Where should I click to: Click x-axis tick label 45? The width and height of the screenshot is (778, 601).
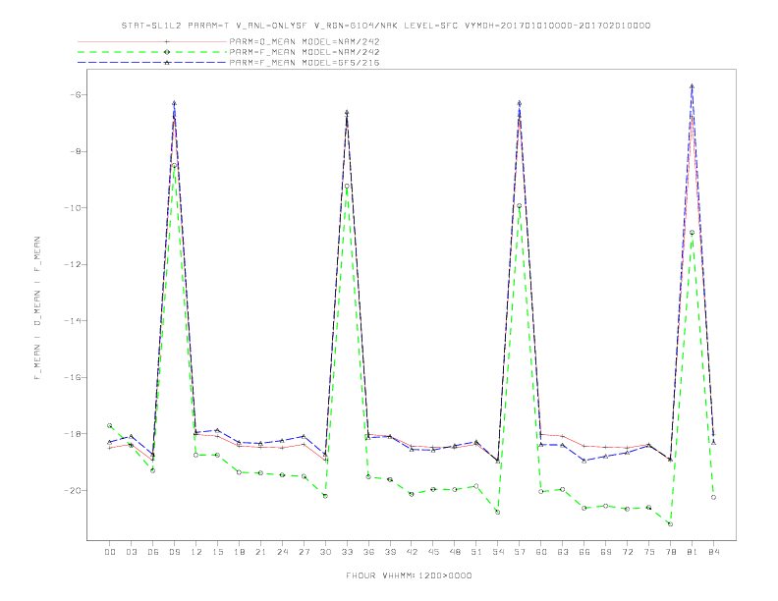[x=433, y=552]
